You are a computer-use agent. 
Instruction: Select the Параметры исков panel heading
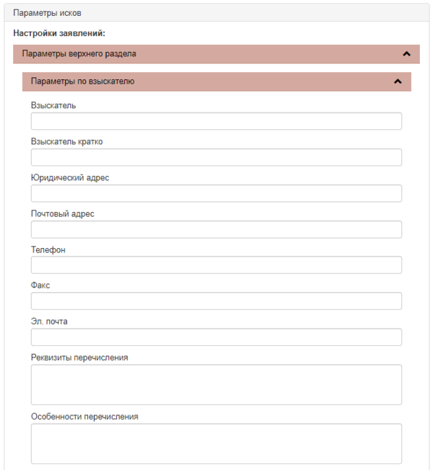[43, 13]
